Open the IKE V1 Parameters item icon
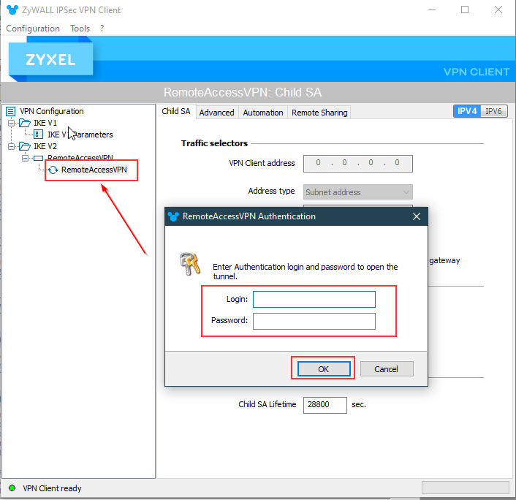516x500 pixels. coord(39,135)
